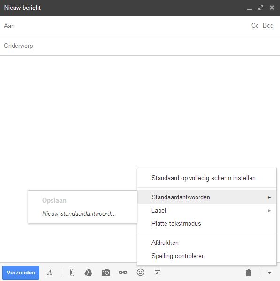Expand the Standaardantwoorden submenu arrow

click(269, 197)
